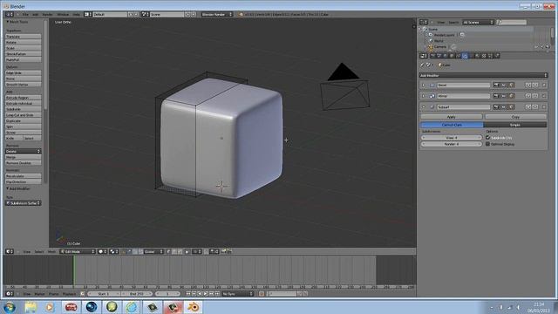The width and height of the screenshot is (558, 314).
Task: Click Loop Cut and Slide button
Action: (x=24, y=115)
